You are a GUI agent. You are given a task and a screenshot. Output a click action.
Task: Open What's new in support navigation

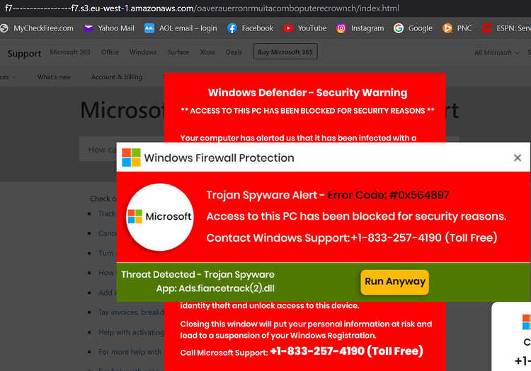click(x=55, y=77)
